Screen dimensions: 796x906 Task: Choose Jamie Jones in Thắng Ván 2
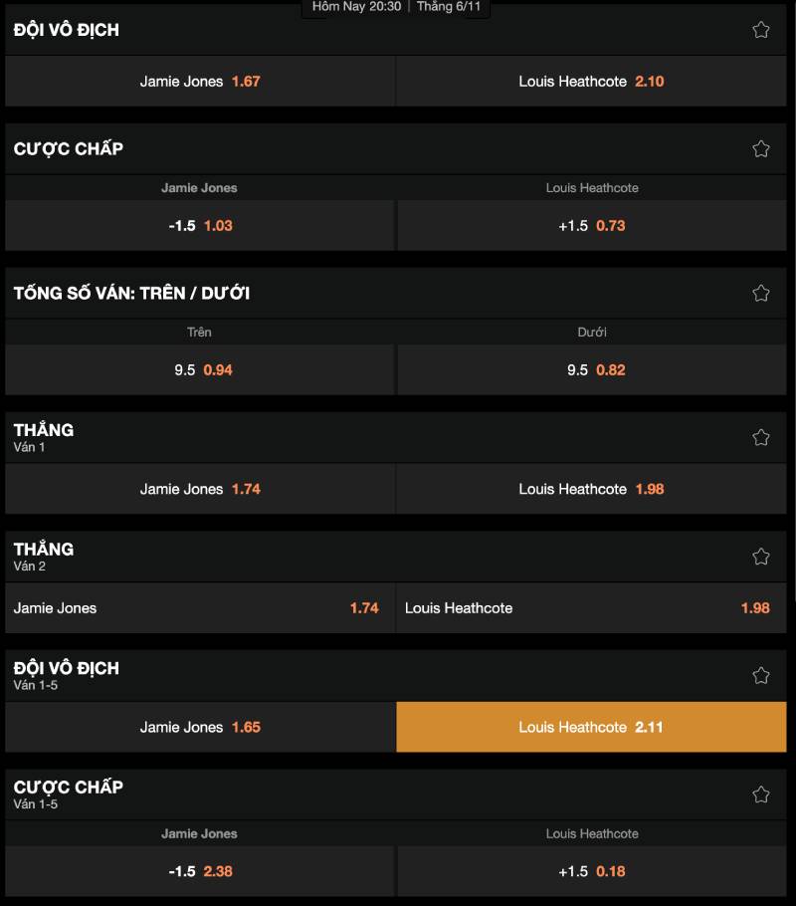[x=200, y=608]
